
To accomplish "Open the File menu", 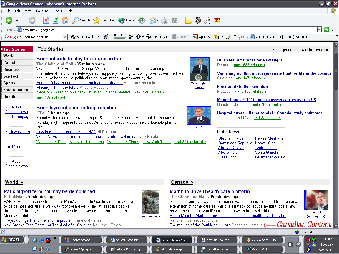I will pos(8,11).
